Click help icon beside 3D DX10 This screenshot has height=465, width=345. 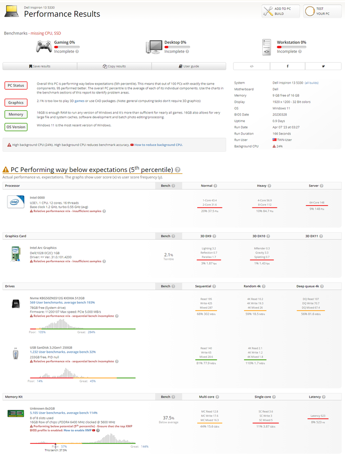268,236
